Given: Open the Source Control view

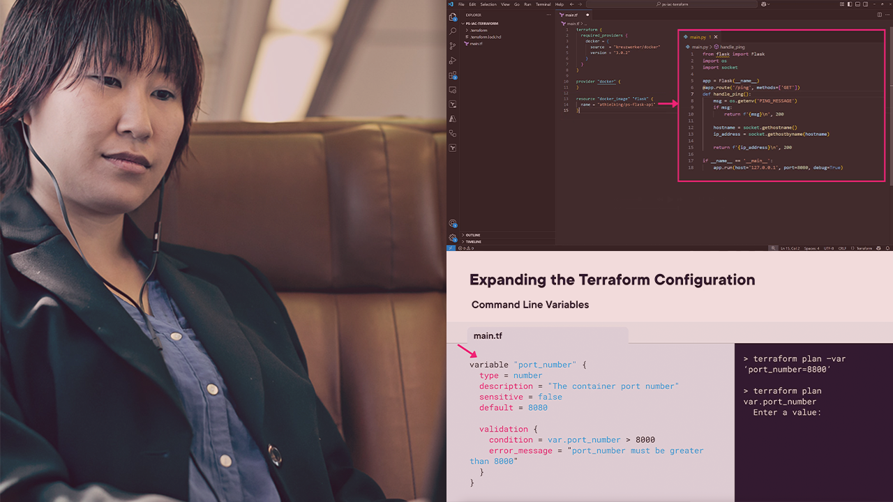Looking at the screenshot, I should coord(453,46).
